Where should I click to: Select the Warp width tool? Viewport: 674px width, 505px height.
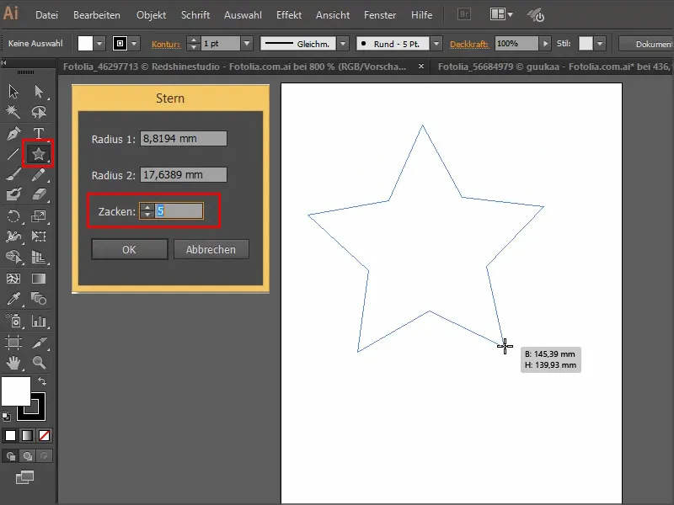pyautogui.click(x=13, y=237)
